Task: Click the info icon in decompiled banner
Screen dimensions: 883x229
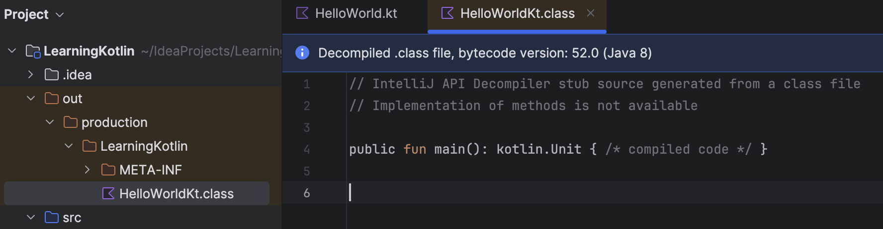Action: click(x=302, y=53)
